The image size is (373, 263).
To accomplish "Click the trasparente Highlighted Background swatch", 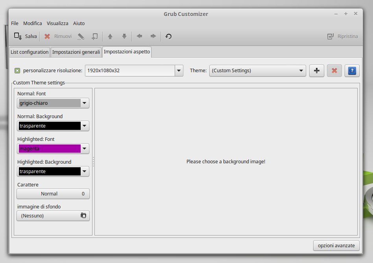I will point(50,172).
